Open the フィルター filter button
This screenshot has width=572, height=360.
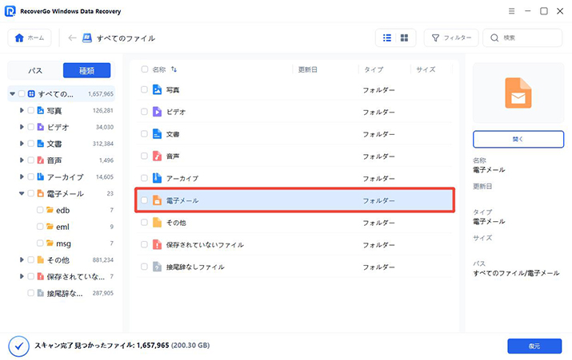pyautogui.click(x=451, y=38)
